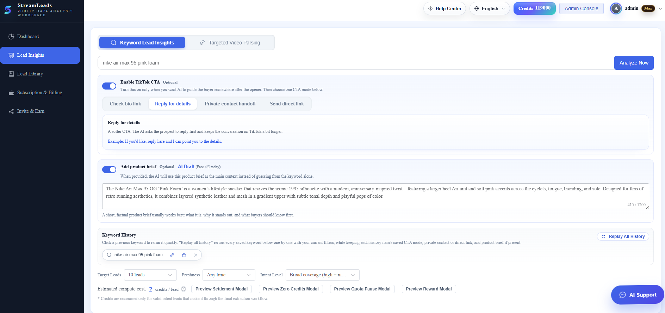Click Replay All History button
This screenshot has width=665, height=313.
[x=623, y=237]
